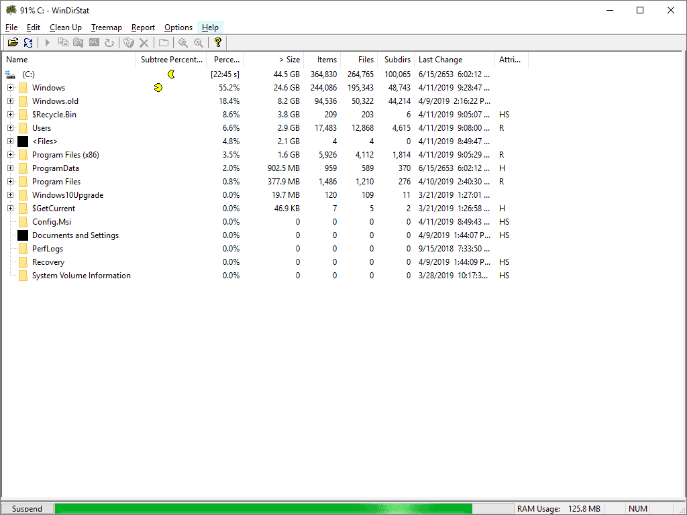This screenshot has width=687, height=515.
Task: Sort by the Files column header
Action: coord(359,60)
